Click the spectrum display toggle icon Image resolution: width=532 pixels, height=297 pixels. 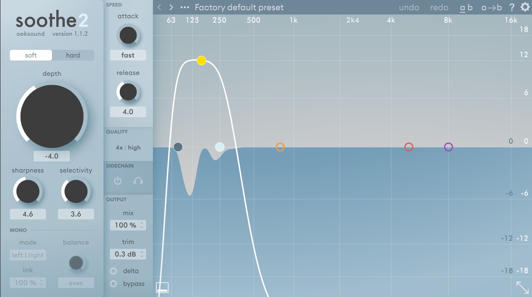162,288
